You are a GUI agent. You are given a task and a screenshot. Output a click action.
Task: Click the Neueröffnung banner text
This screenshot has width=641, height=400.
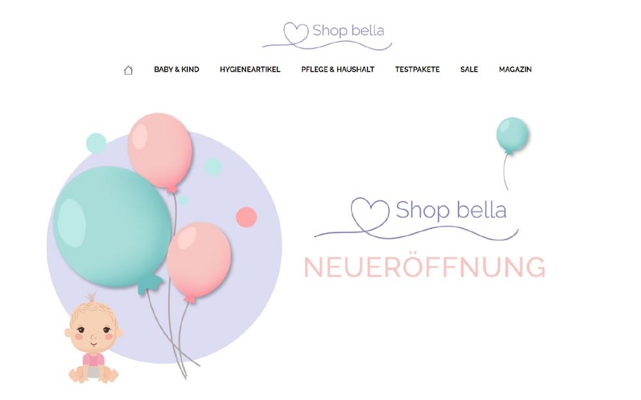click(425, 268)
